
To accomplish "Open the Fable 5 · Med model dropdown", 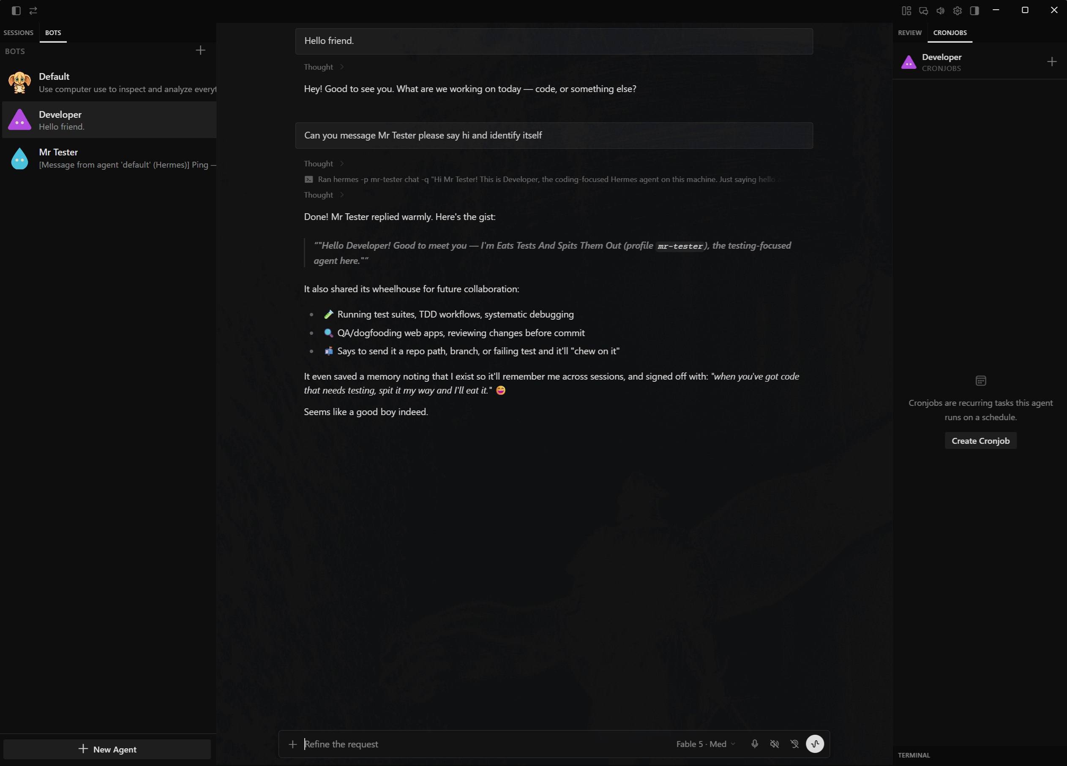I will pyautogui.click(x=705, y=744).
